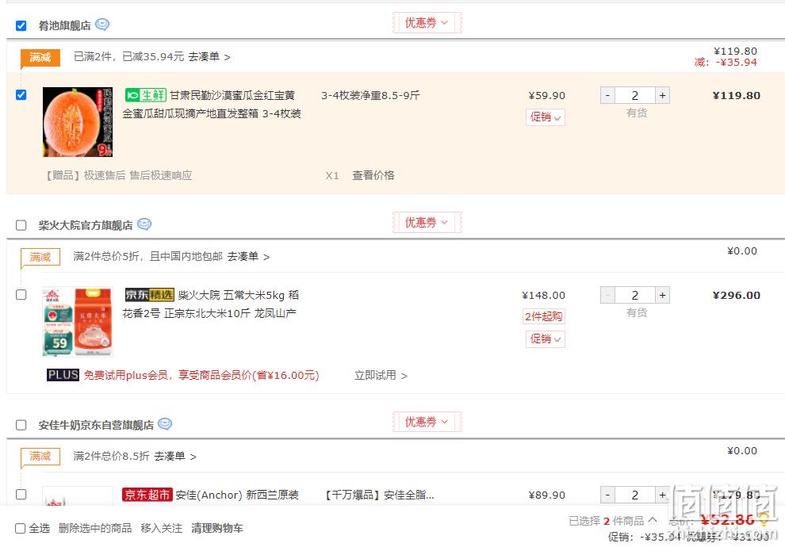Image resolution: width=785 pixels, height=547 pixels.
Task: Decrease quantity of the 安佳 Anchor item
Action: [607, 495]
